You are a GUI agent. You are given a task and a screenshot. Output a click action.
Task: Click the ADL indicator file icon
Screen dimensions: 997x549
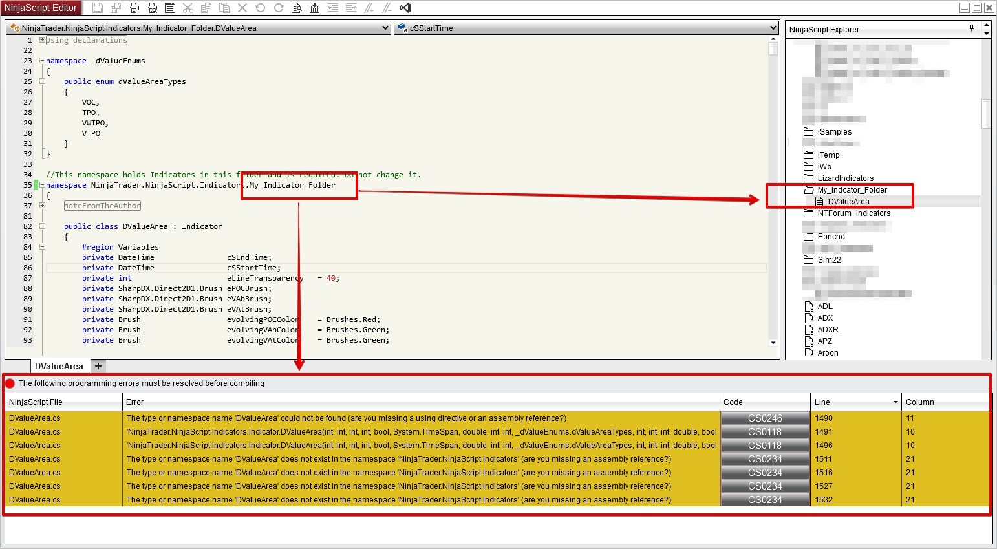pos(809,307)
